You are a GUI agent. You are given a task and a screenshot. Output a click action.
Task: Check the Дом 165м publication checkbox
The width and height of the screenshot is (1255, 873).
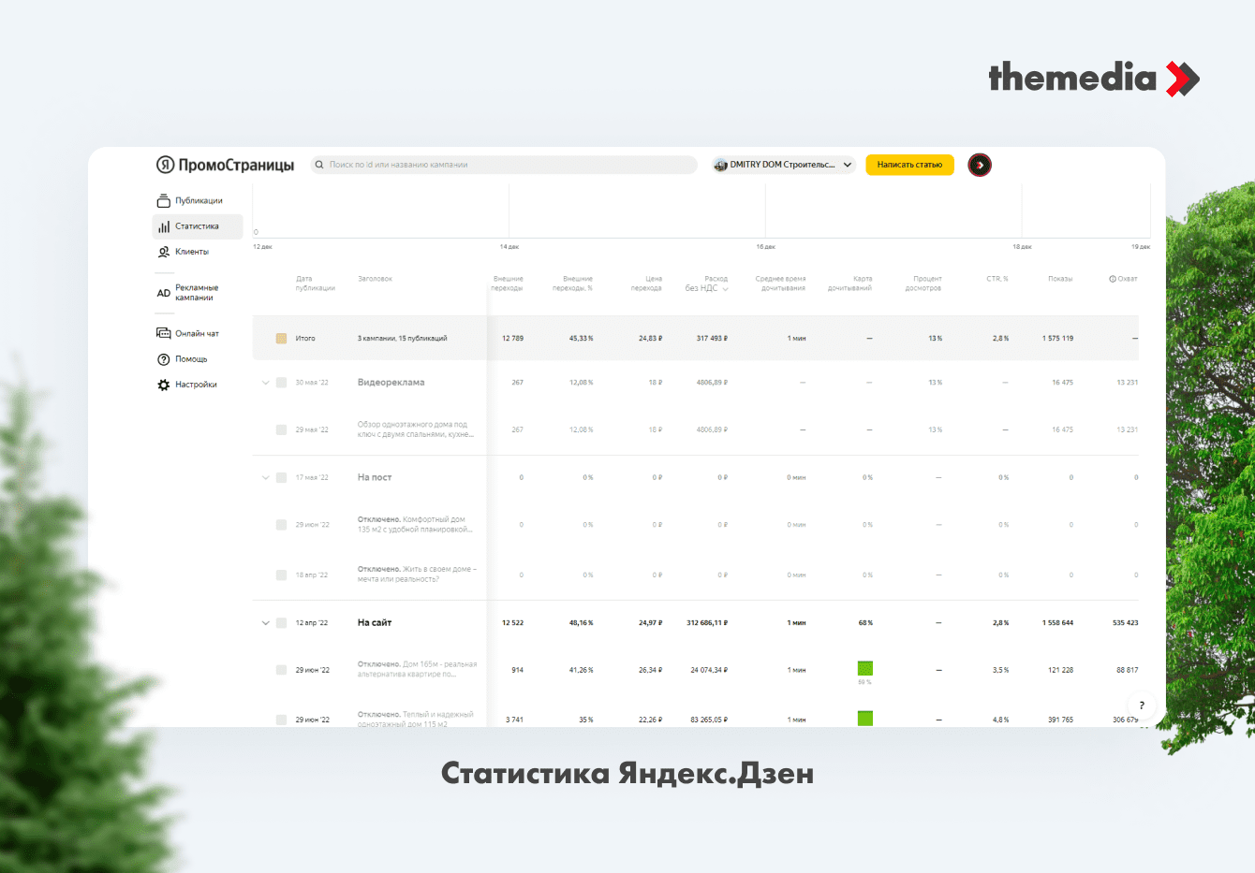point(281,670)
